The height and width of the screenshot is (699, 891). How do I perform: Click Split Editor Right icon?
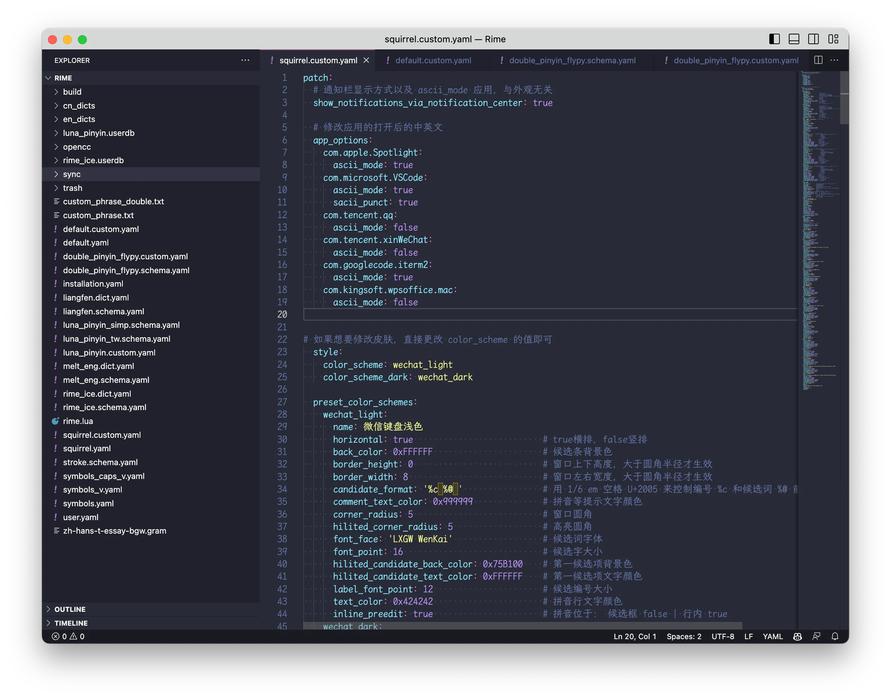click(818, 60)
